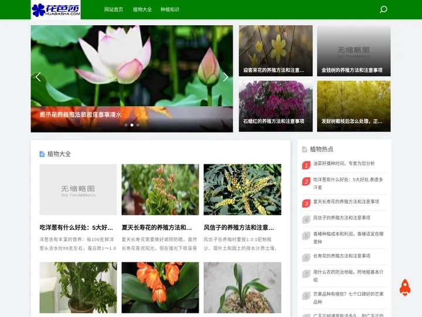Click excerpt starting 风信子在养殖时要按1:3:1
This screenshot has height=317, width=422.
click(x=240, y=244)
